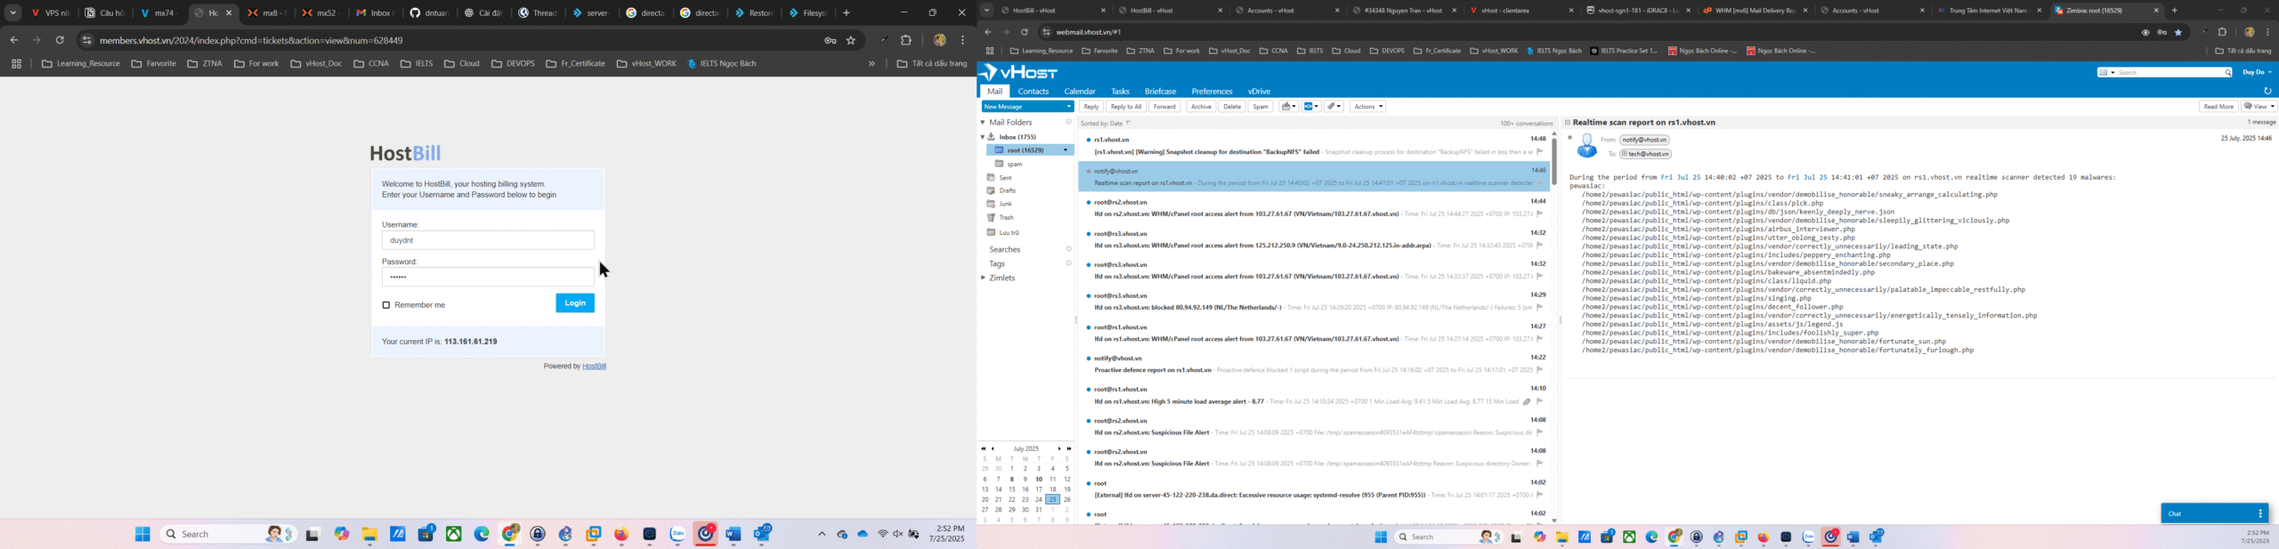
Task: Collapse the realtime scan conversation header
Action: pyautogui.click(x=1568, y=123)
